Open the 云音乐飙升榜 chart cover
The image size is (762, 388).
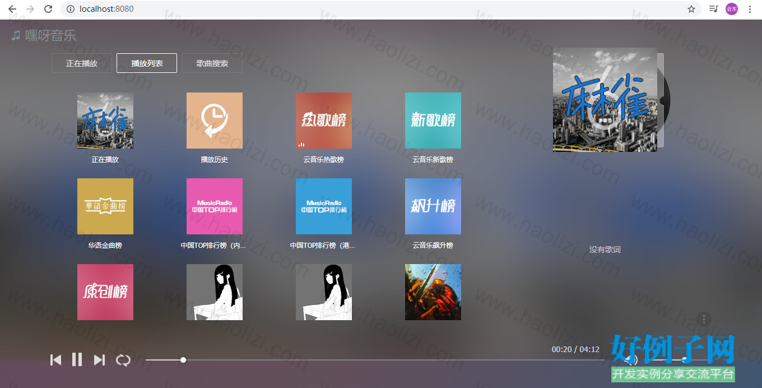(x=433, y=206)
